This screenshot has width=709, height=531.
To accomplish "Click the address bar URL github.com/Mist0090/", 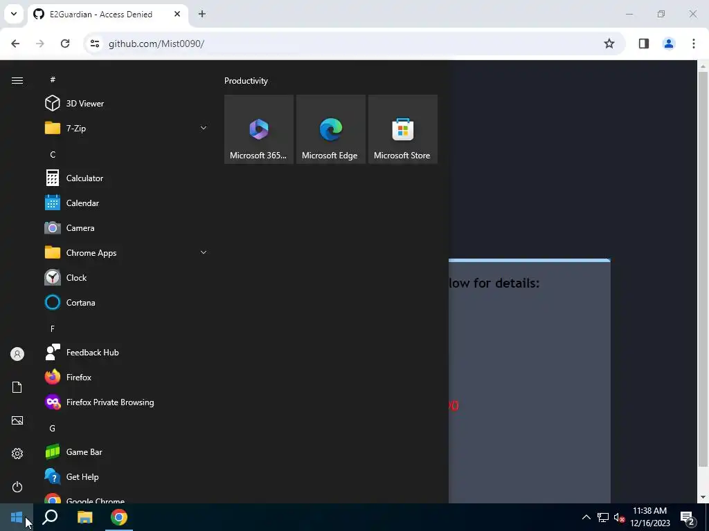I will pos(156,44).
